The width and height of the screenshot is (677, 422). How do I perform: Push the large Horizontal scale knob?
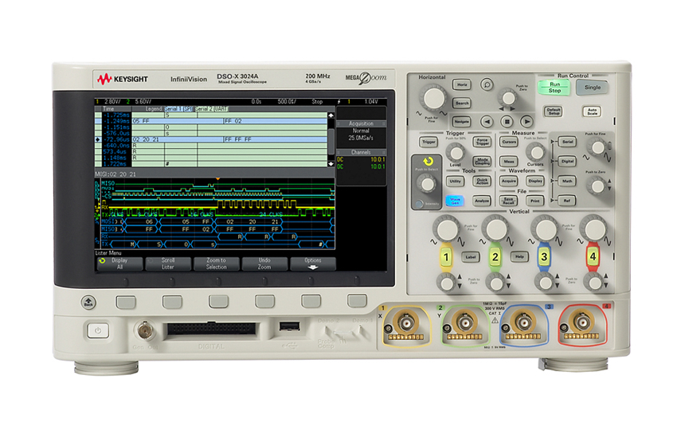433,98
